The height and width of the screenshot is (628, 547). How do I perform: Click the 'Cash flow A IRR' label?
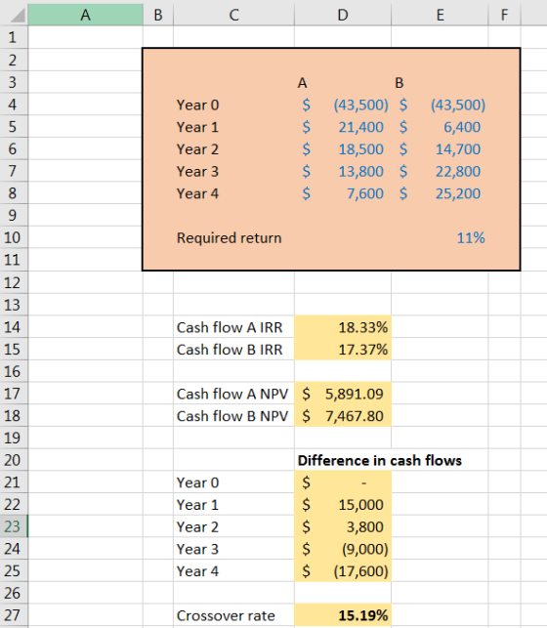[230, 327]
